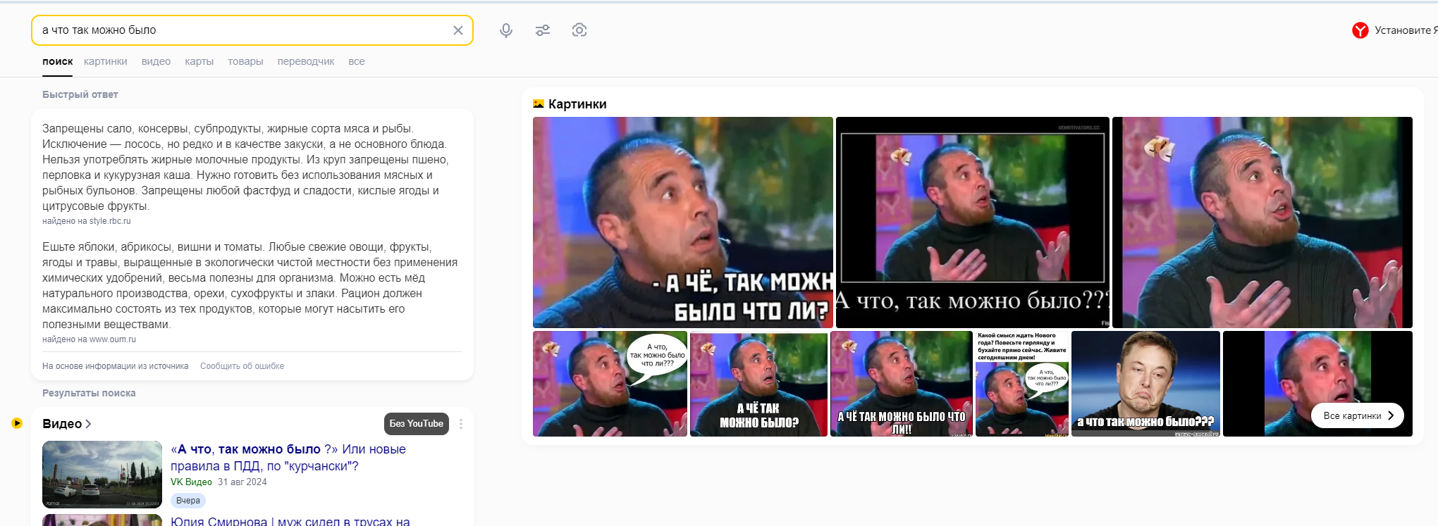Open the bottom-row speech bubble meme without top text

[610, 384]
